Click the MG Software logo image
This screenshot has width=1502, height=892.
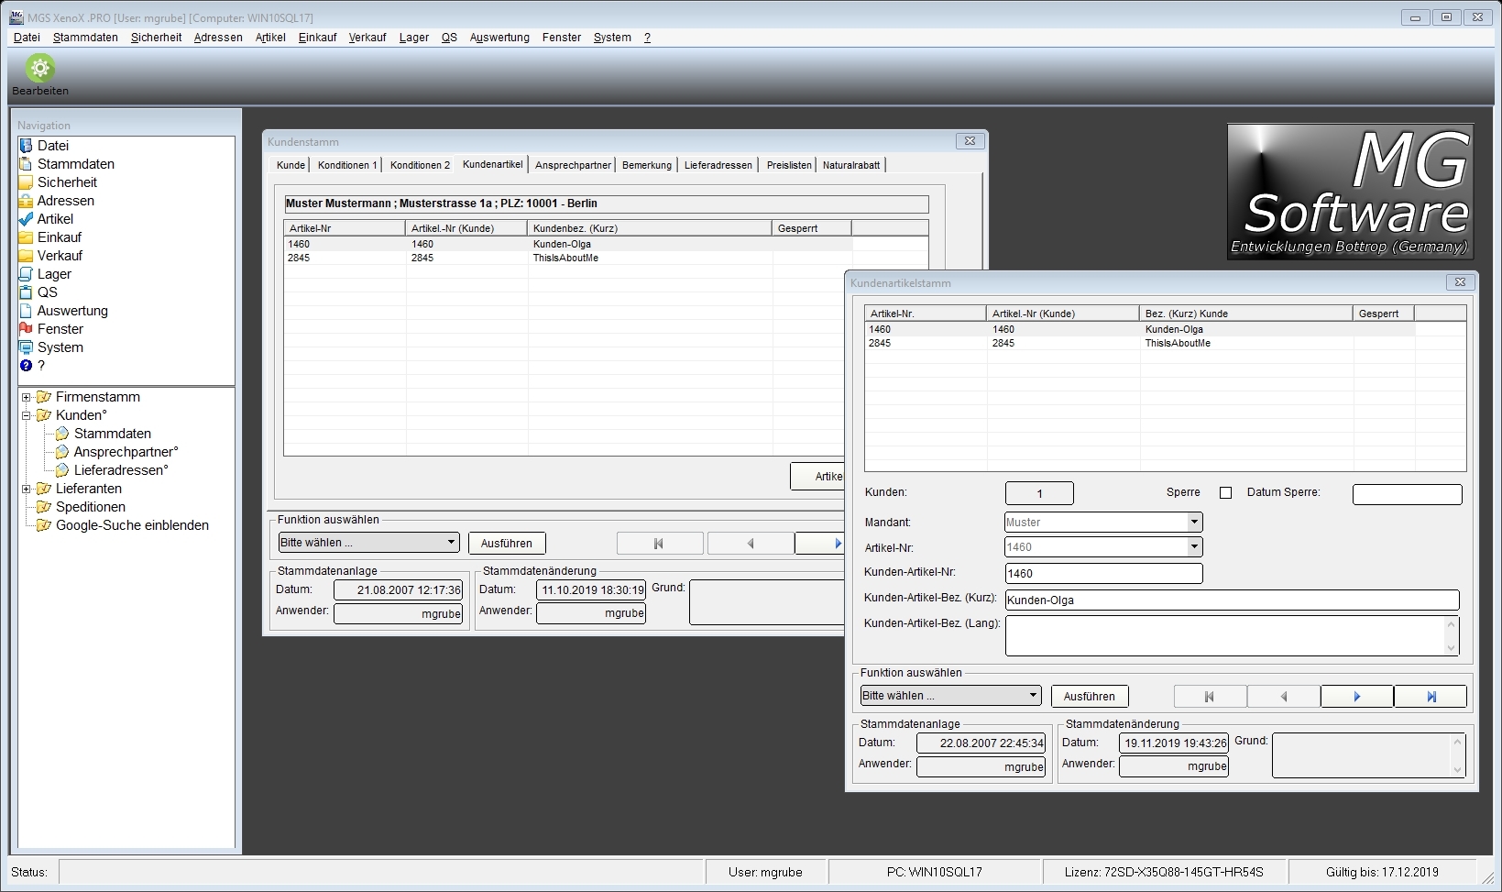pos(1350,192)
